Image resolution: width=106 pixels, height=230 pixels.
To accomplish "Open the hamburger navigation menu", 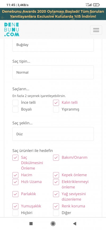I will pyautogui.click(x=96, y=30).
